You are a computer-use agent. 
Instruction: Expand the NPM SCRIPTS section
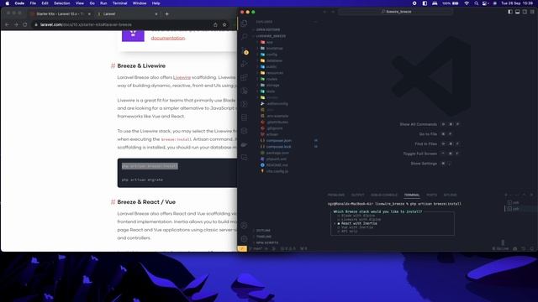click(x=267, y=242)
